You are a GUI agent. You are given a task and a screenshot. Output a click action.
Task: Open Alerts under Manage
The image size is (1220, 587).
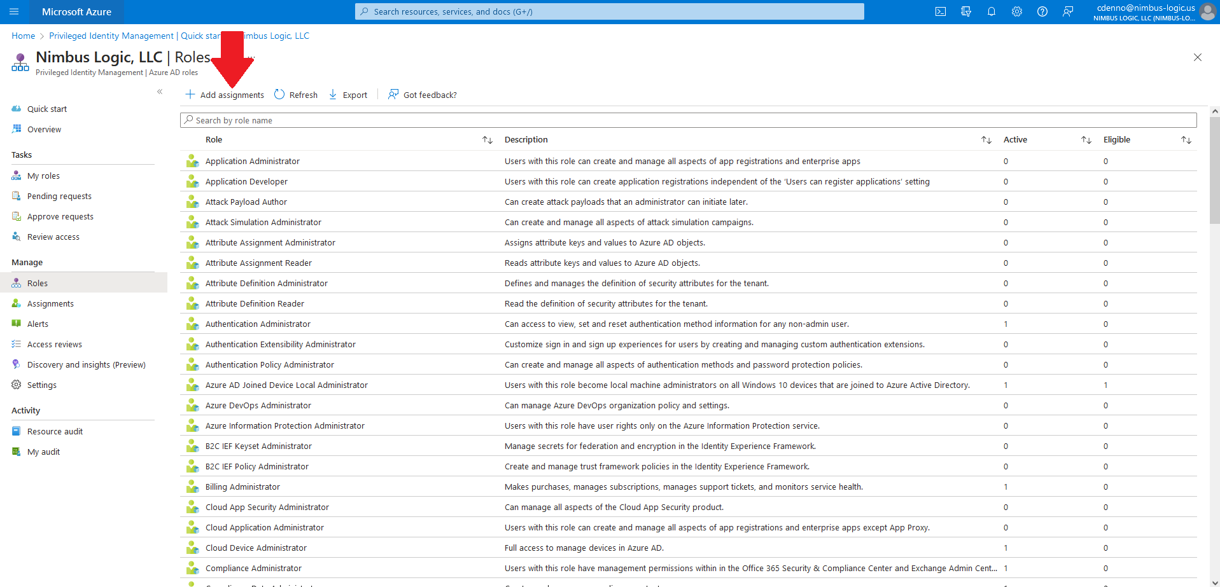click(x=38, y=324)
